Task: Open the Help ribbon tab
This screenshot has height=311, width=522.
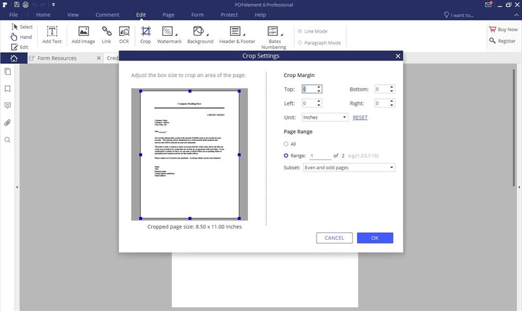Action: click(260, 14)
